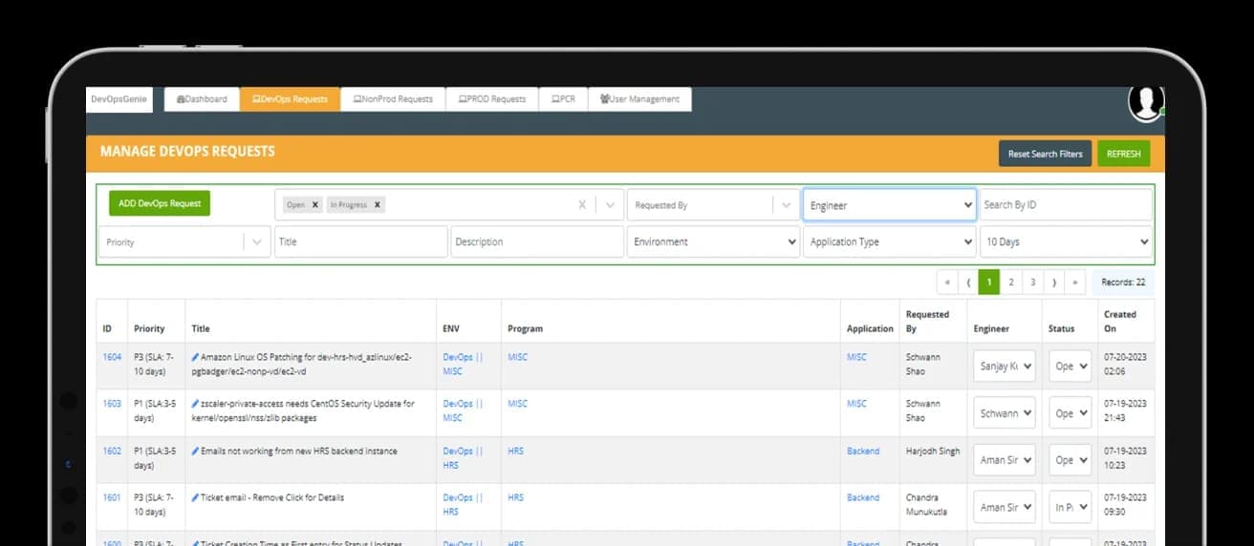Remove the In Progress filter tag
Screen dimensions: 1254x546
(x=378, y=205)
